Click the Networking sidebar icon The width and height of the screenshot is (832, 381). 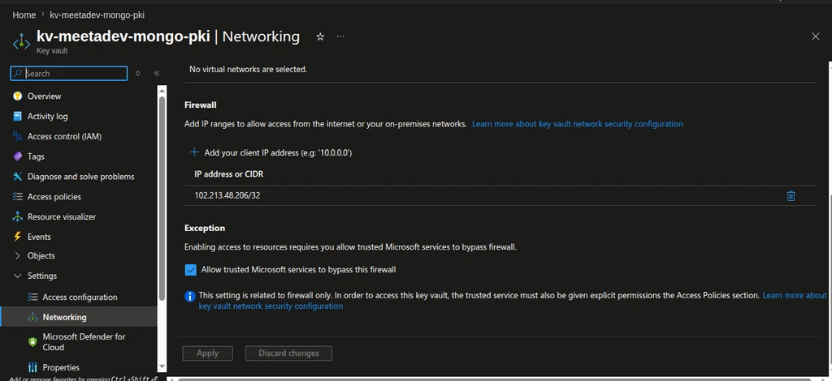pyautogui.click(x=32, y=318)
